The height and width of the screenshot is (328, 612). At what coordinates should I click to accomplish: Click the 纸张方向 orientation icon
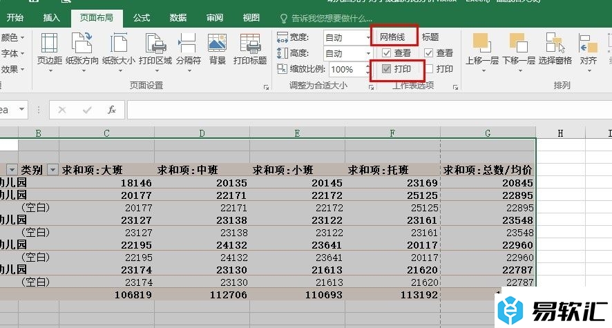click(x=82, y=45)
